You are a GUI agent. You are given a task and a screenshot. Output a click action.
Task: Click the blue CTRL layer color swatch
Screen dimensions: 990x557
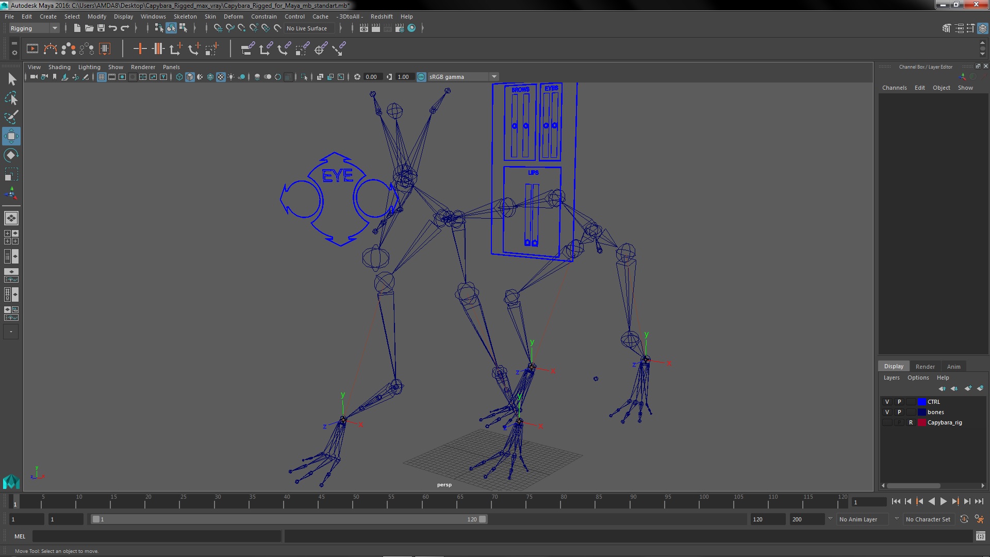click(921, 402)
